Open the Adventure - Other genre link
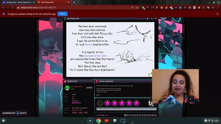221x124 pixels. [x=77, y=110]
